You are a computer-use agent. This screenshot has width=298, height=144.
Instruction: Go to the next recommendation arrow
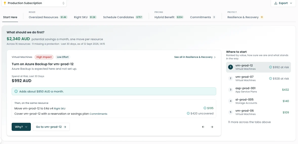pos(212,127)
